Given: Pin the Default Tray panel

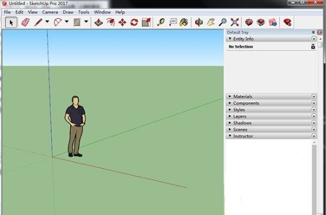Looking at the screenshot, I should (313, 32).
